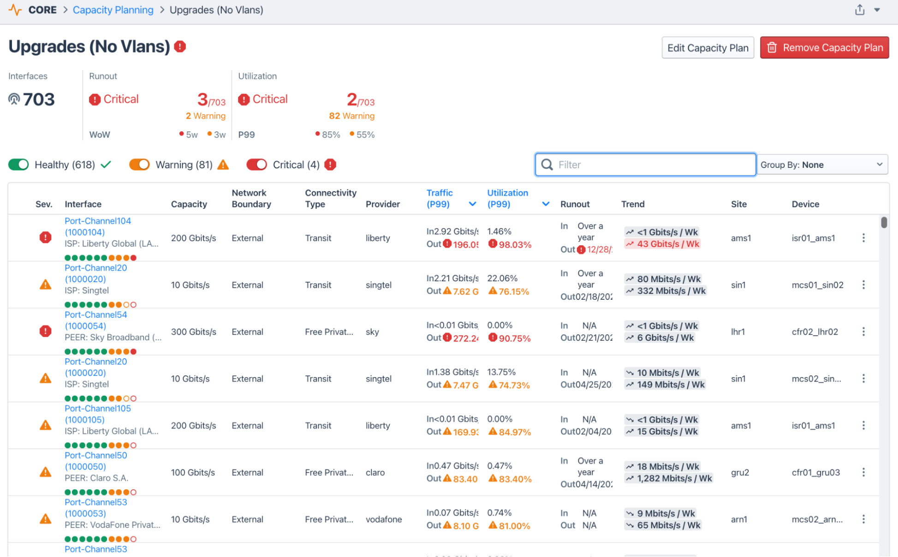Click the trash icon in Remove Capacity Plan
The image size is (898, 557).
(x=772, y=47)
